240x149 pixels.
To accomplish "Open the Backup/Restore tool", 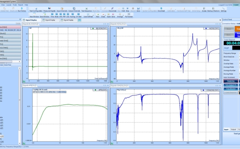I will (x=213, y=9).
